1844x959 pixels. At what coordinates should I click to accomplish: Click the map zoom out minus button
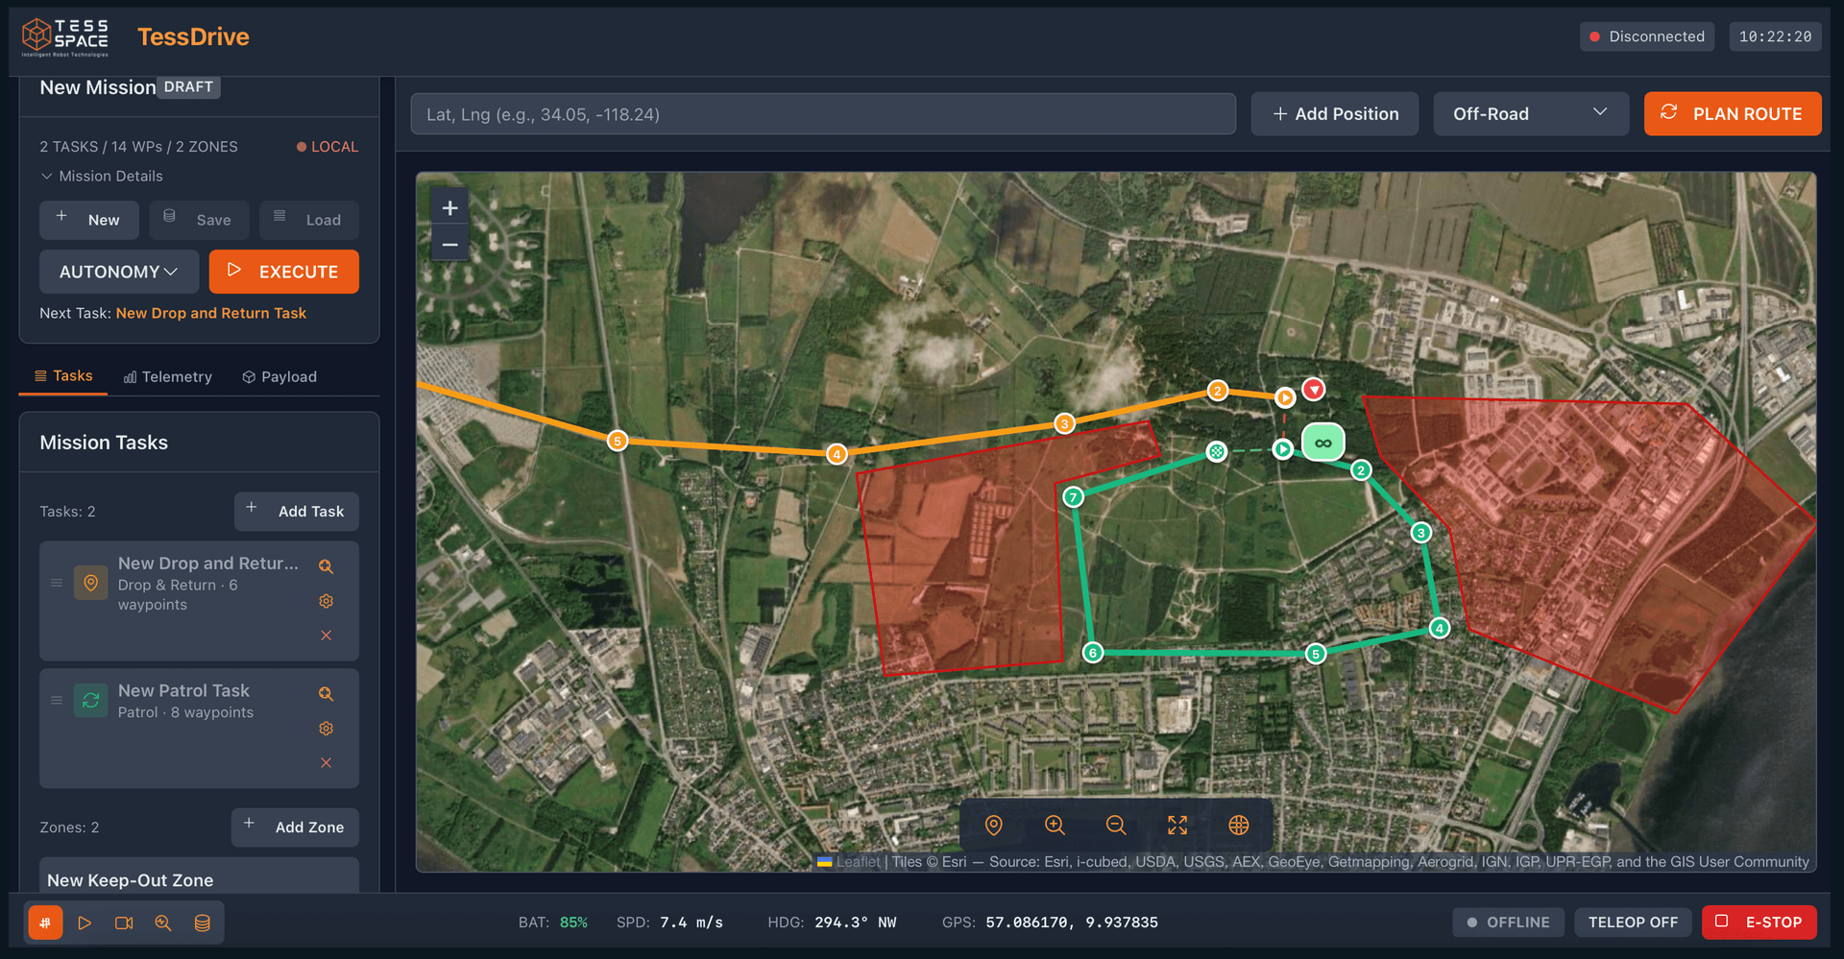(449, 245)
